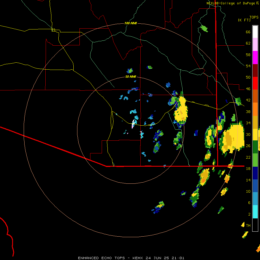Click the NEXLAB-College of DuPage label

(x=231, y=3)
